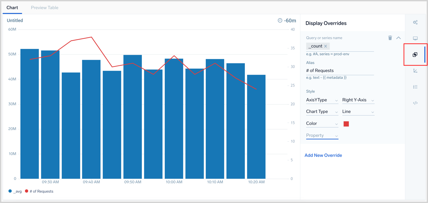Collapse the override section with chevron

399,38
